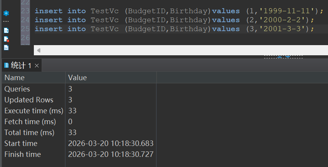Image resolution: width=328 pixels, height=167 pixels.
Task: Place cursor in the insert statement on line 25
Action: [x=174, y=29]
